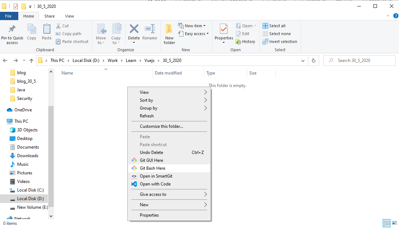Switch to the View ribbon tab
412x232 pixels.
click(x=69, y=16)
